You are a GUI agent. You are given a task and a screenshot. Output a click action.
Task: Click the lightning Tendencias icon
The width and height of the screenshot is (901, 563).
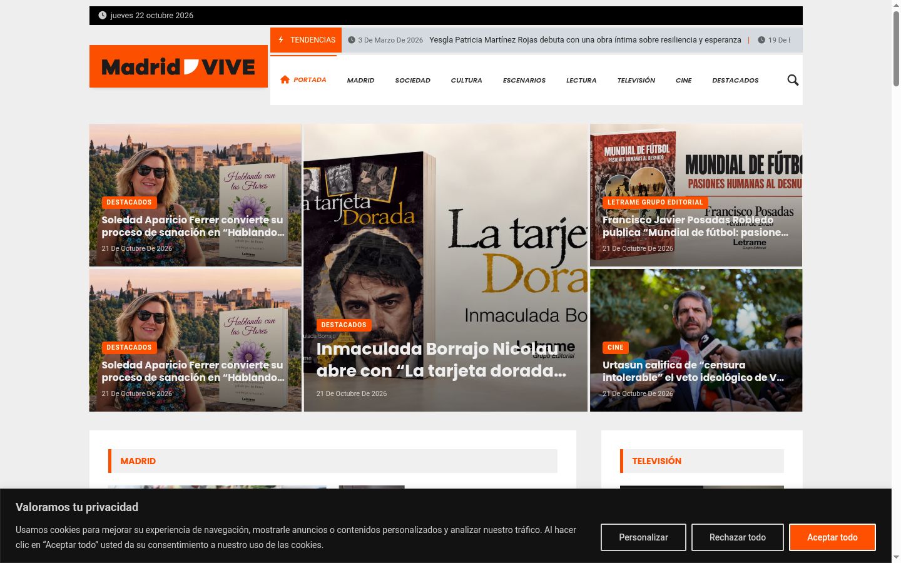point(281,39)
